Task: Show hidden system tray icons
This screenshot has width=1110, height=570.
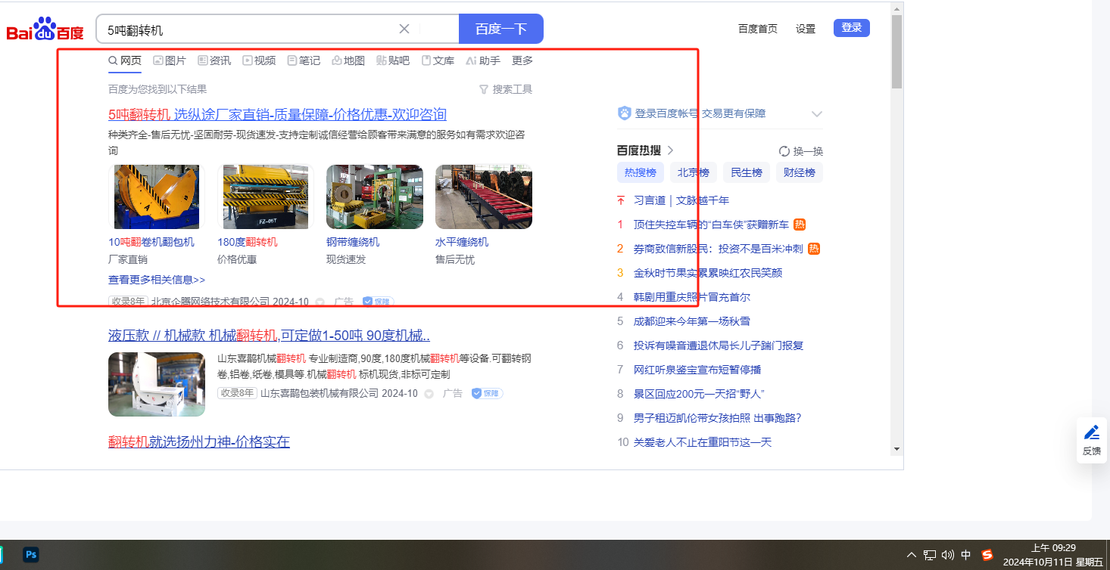Action: [912, 555]
